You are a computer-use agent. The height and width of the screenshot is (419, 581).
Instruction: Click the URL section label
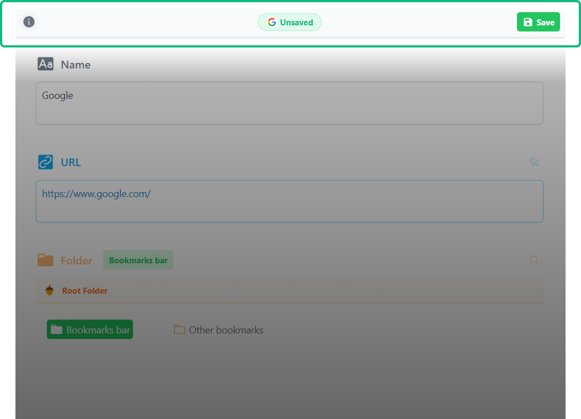click(71, 162)
